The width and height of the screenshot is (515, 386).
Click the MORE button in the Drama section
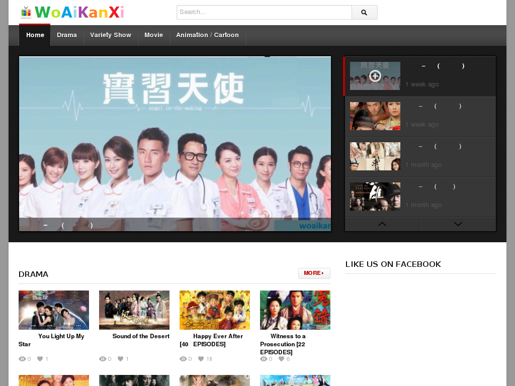tap(314, 273)
